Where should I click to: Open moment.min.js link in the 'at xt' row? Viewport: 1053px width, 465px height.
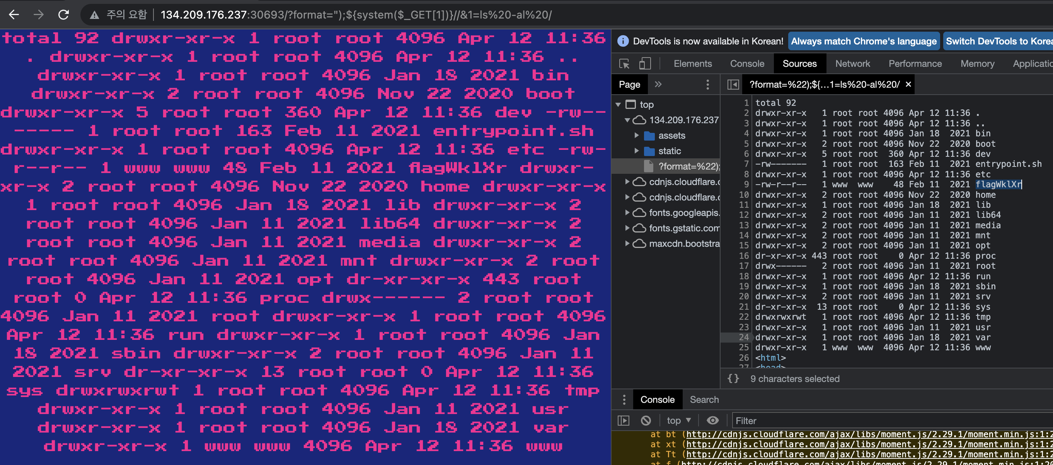click(869, 445)
